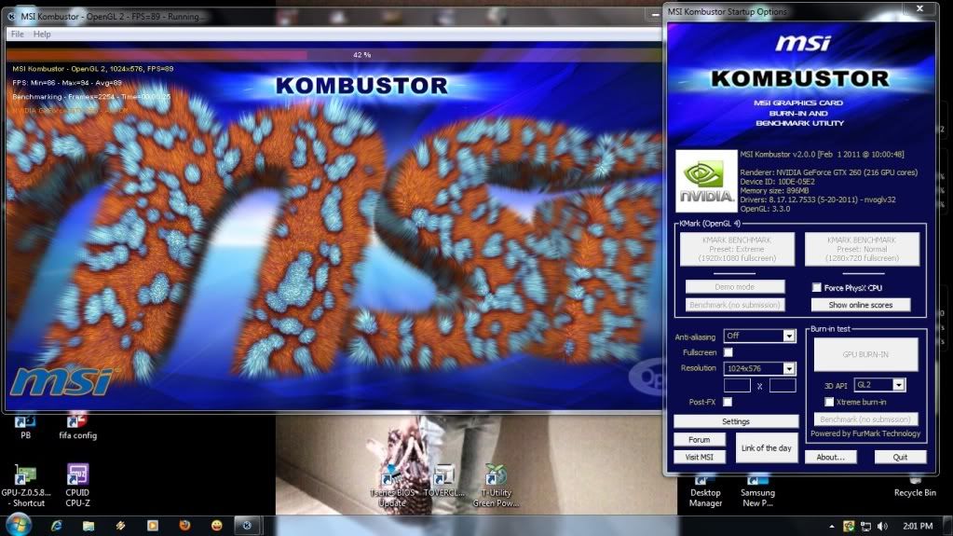Image resolution: width=953 pixels, height=536 pixels.
Task: Click KMark Benchmark (no submission) button
Action: [735, 305]
